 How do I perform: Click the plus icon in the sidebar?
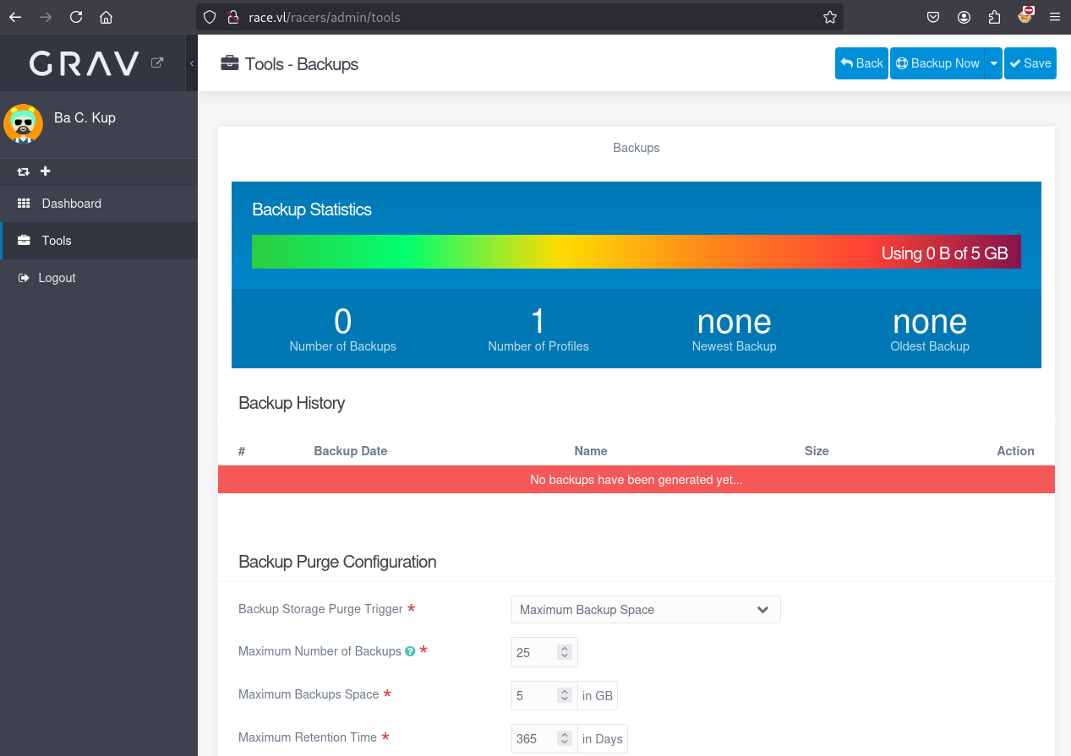click(46, 171)
